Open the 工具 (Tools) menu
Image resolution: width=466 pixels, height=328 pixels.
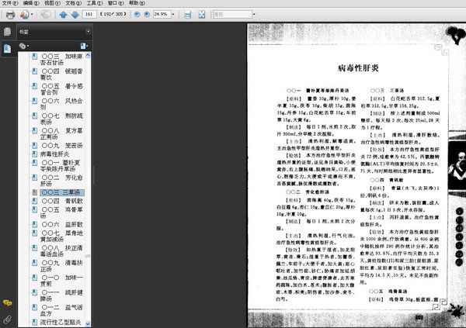[x=95, y=3]
